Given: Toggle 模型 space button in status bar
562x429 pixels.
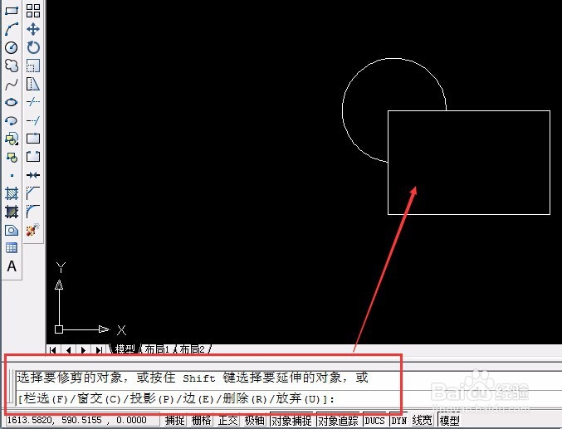Looking at the screenshot, I should click(449, 421).
